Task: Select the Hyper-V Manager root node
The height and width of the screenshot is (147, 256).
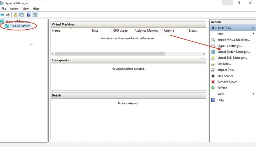Action: [x=17, y=21]
